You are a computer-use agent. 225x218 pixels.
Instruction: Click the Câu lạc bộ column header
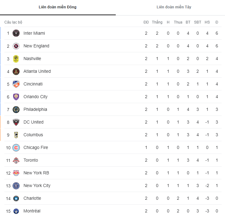tap(13, 22)
